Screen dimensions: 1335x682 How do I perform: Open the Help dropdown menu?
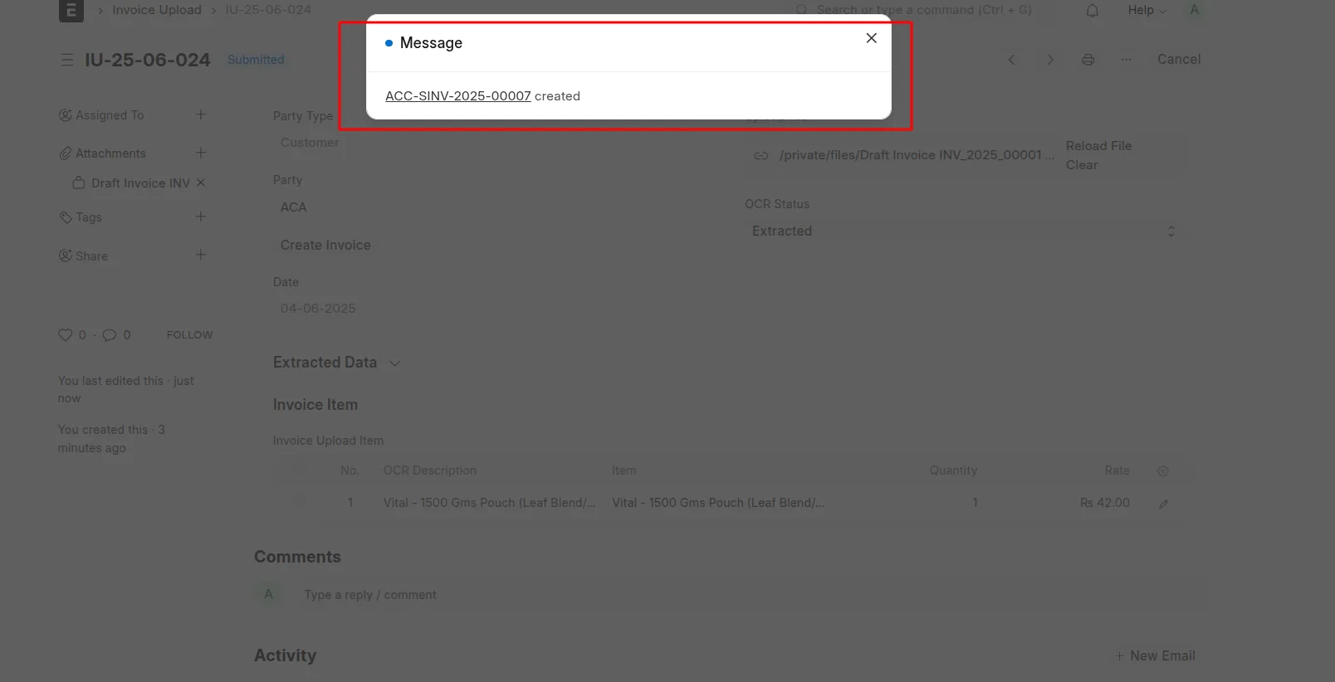point(1147,10)
